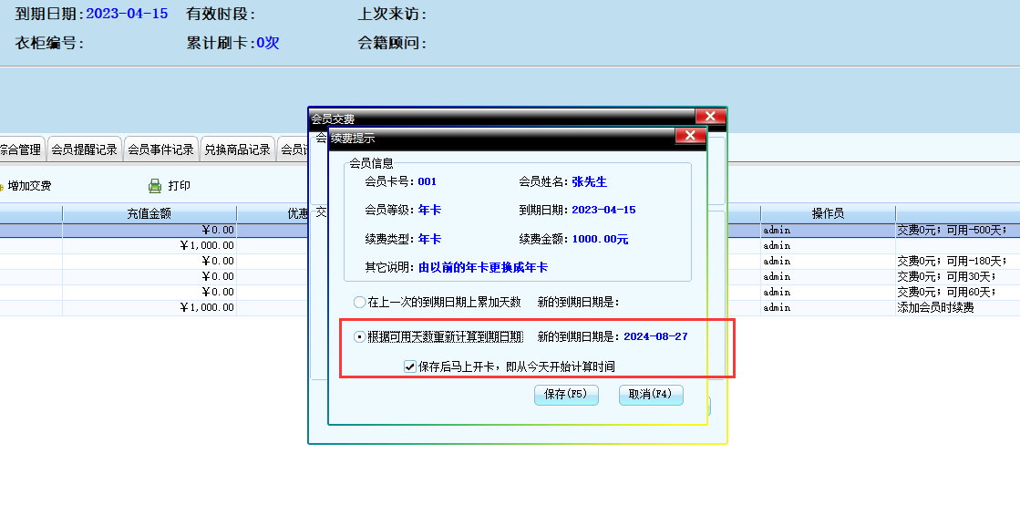Open the 会员事件记录 tab

(160, 150)
